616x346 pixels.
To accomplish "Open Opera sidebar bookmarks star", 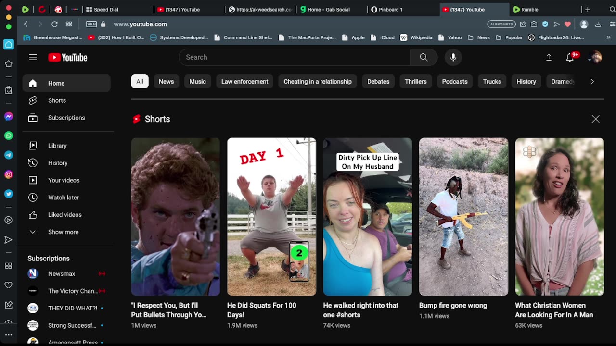I will [9, 63].
